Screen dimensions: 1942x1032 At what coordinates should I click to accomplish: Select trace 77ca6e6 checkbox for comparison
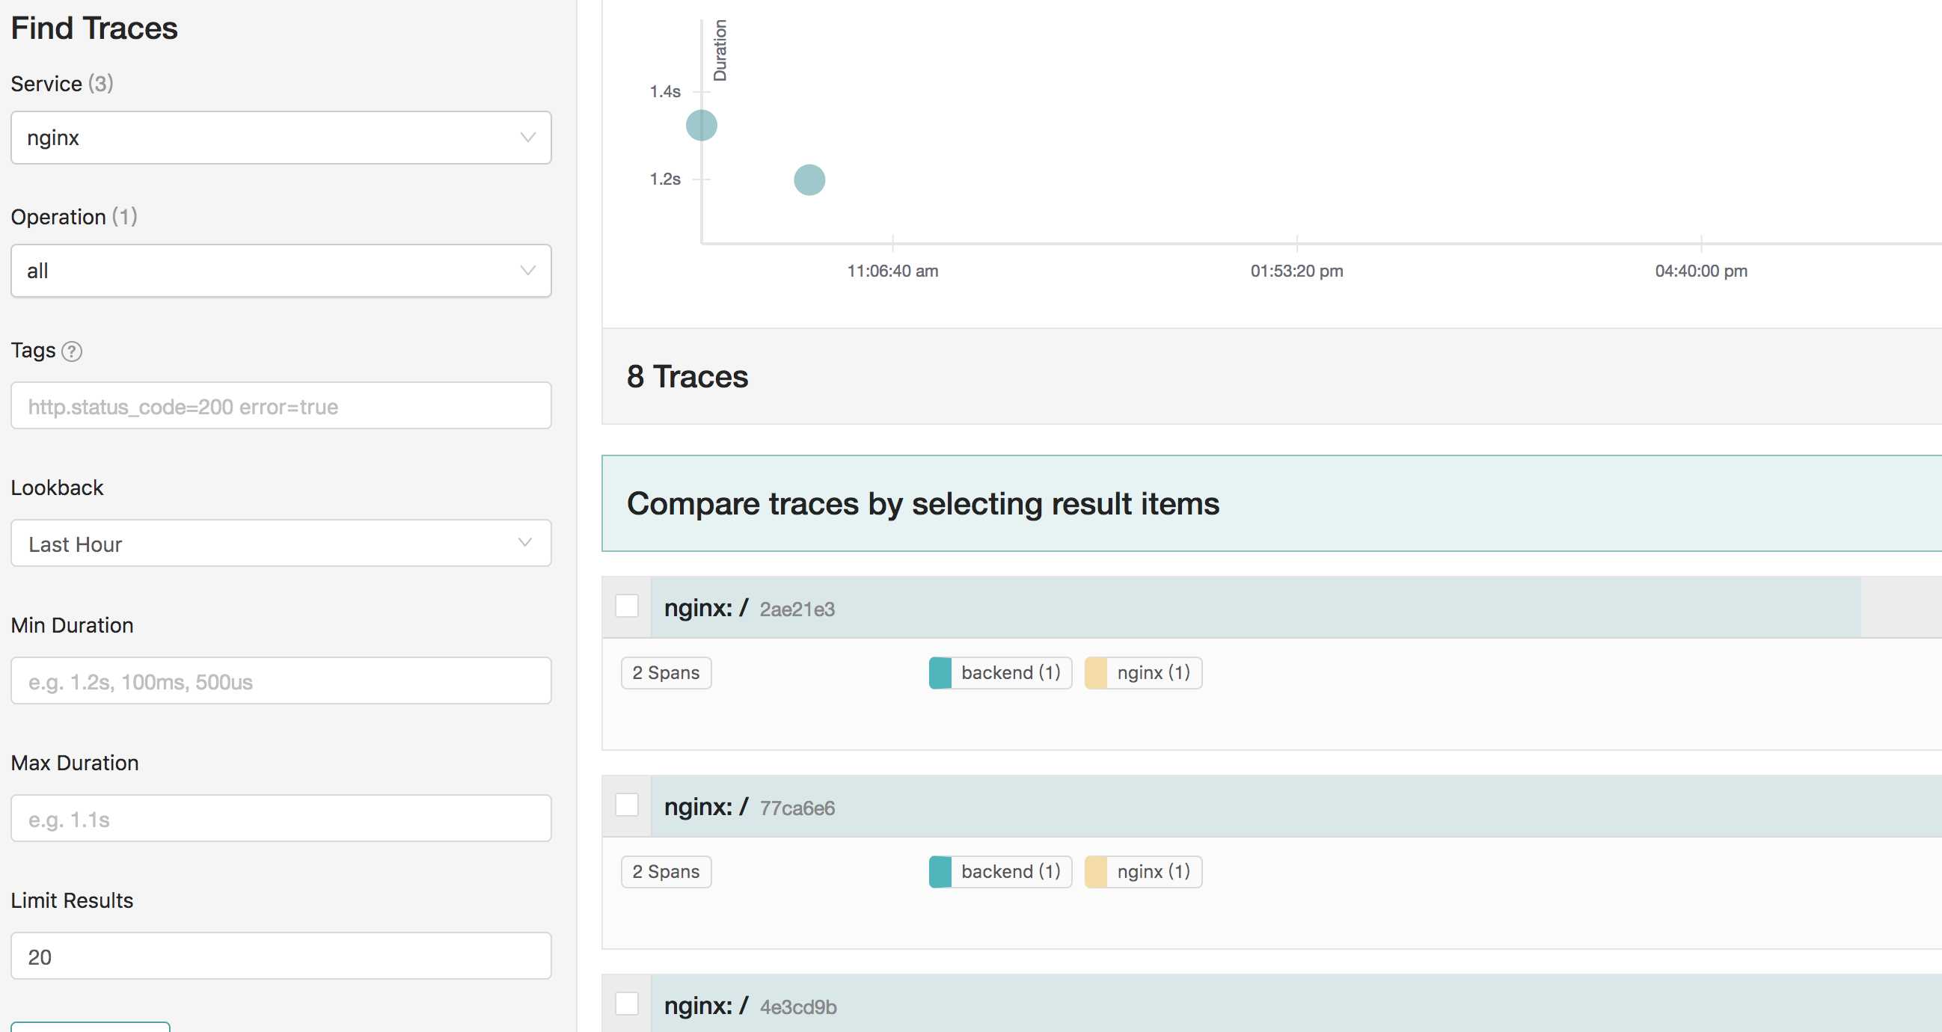coord(626,805)
